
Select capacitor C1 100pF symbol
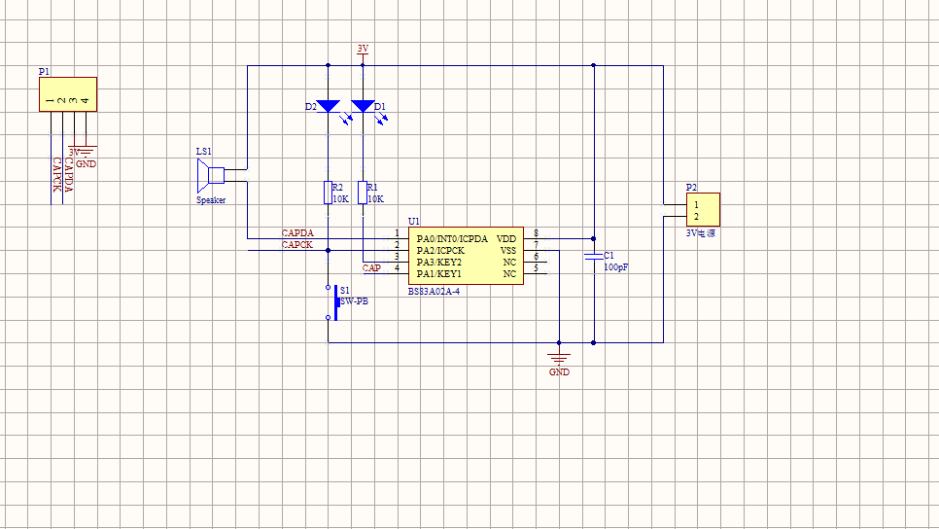(x=594, y=257)
